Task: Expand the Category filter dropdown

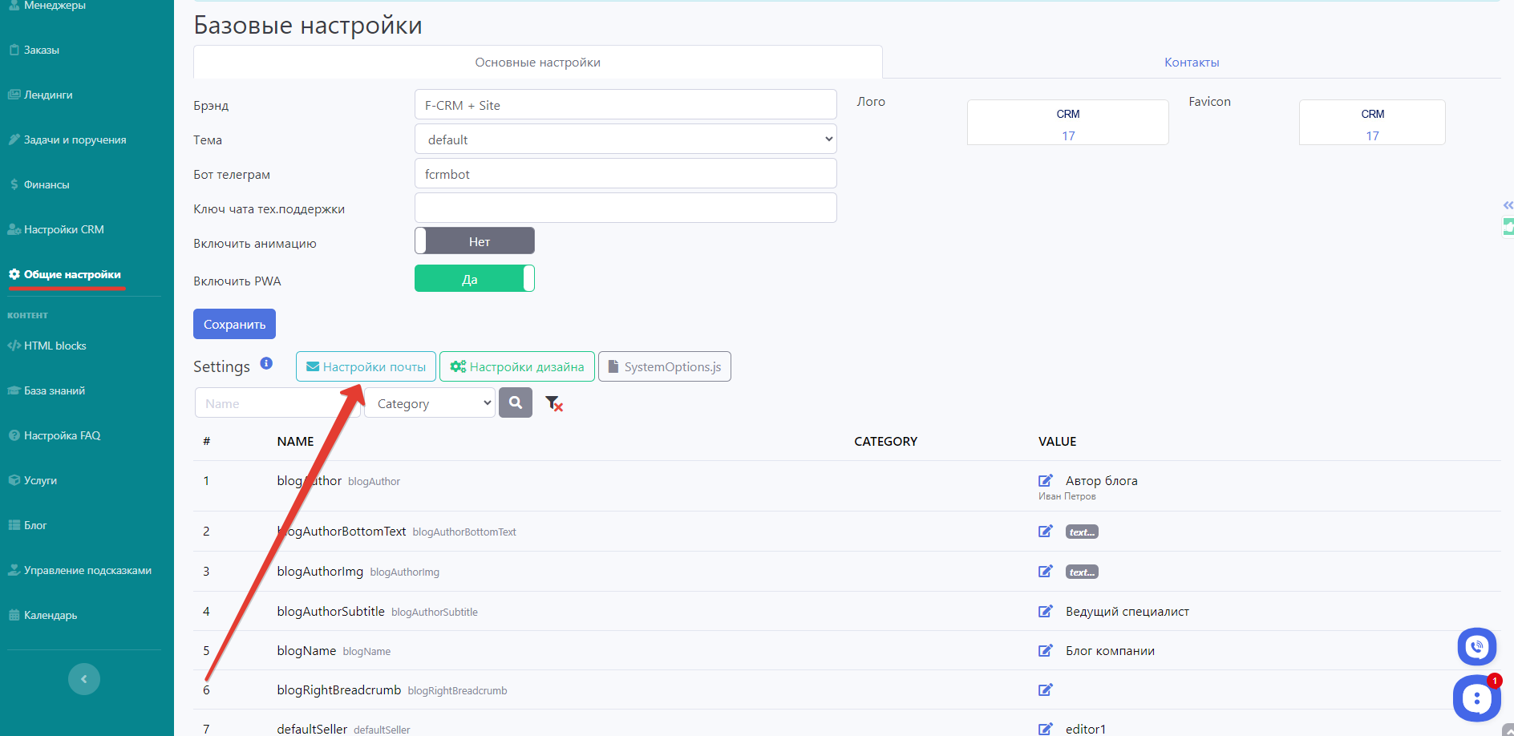Action: pyautogui.click(x=430, y=403)
